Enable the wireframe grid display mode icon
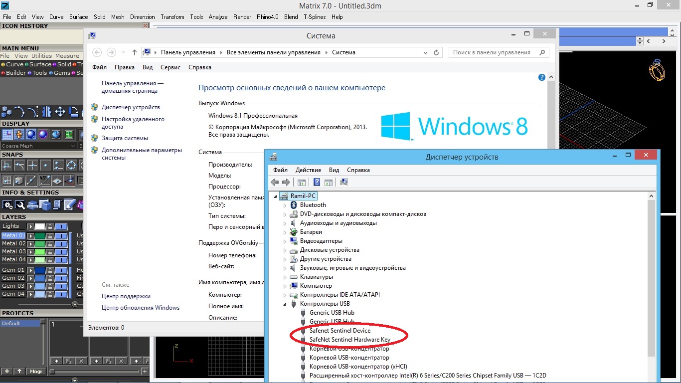Viewport: 681px width, 383px height. (x=6, y=134)
